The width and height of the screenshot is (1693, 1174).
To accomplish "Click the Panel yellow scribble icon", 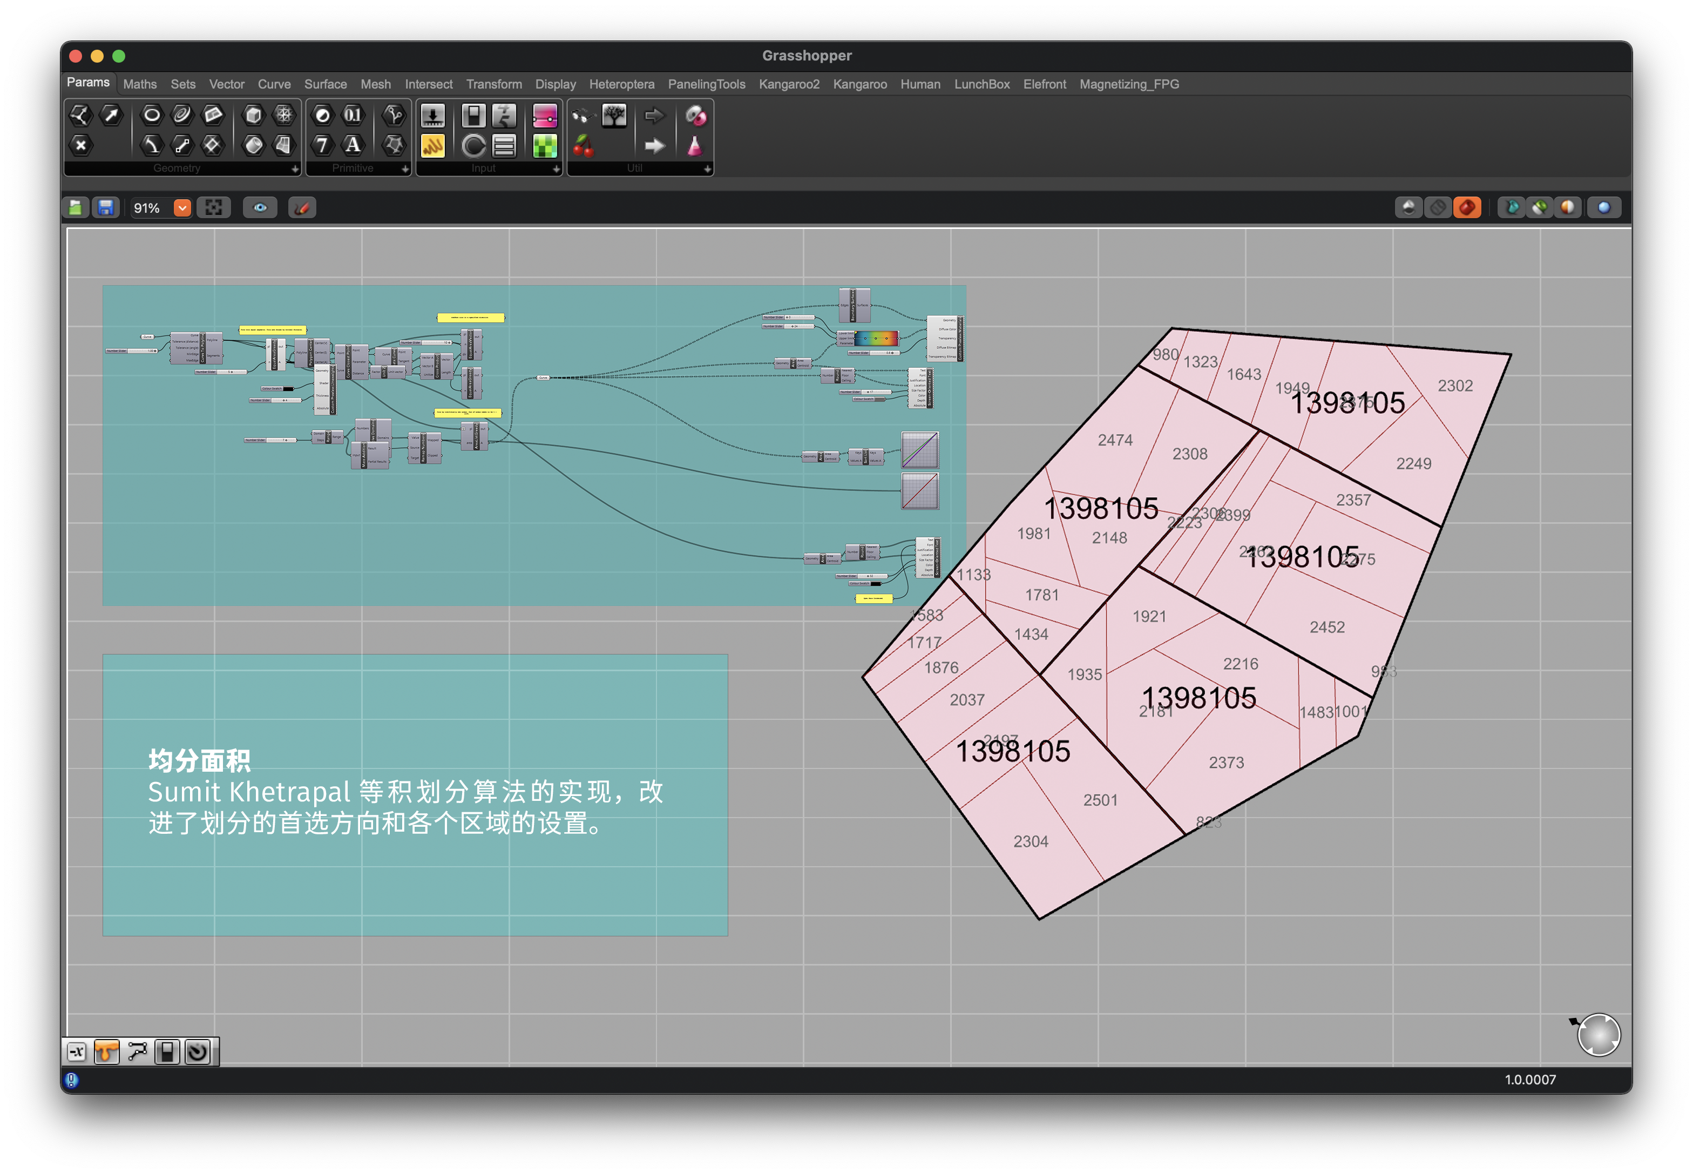I will pos(432,146).
